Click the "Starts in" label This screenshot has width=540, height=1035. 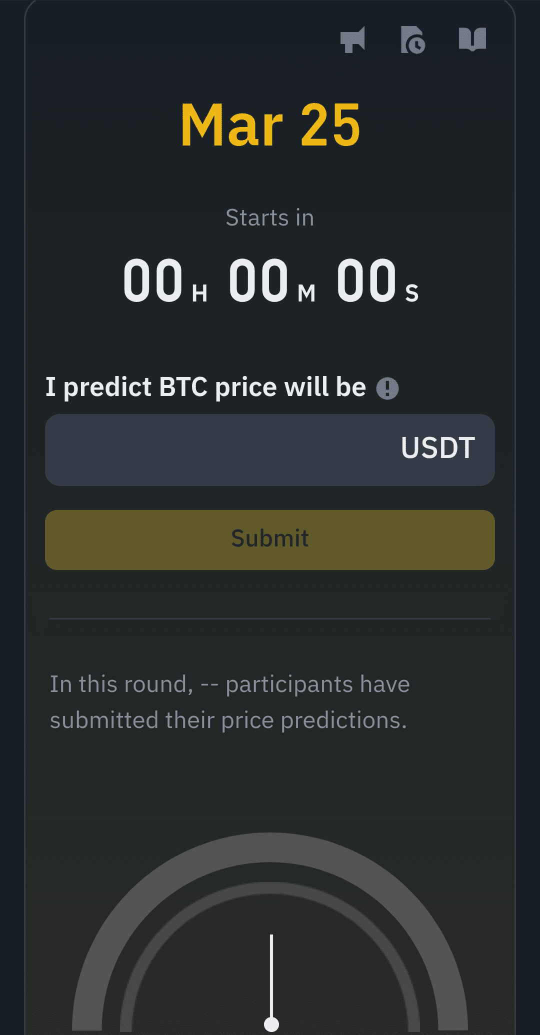[x=270, y=218]
